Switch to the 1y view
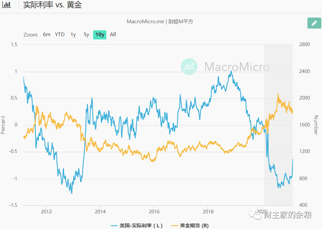 (x=73, y=34)
